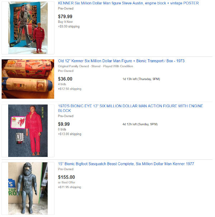View the red jumpsuit figure thumbnail
The height and width of the screenshot is (217, 215).
[28, 130]
